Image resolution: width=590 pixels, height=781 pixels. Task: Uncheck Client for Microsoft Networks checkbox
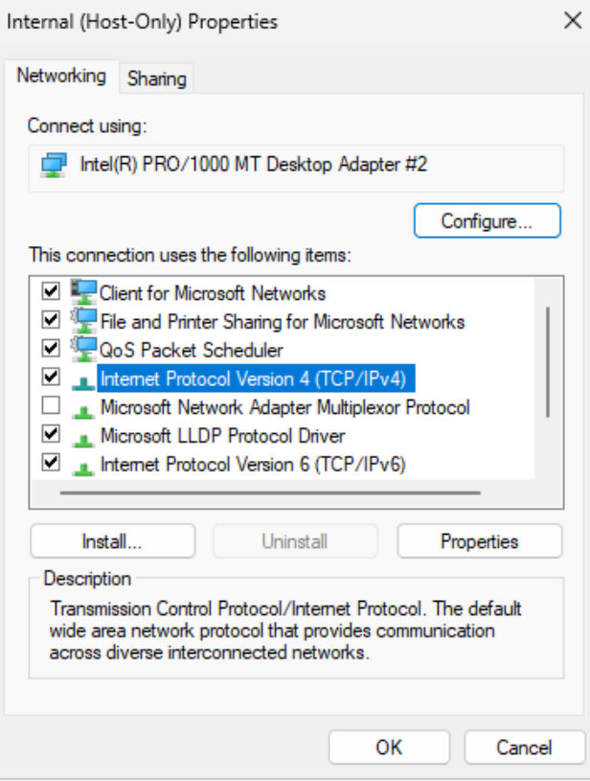tap(51, 291)
